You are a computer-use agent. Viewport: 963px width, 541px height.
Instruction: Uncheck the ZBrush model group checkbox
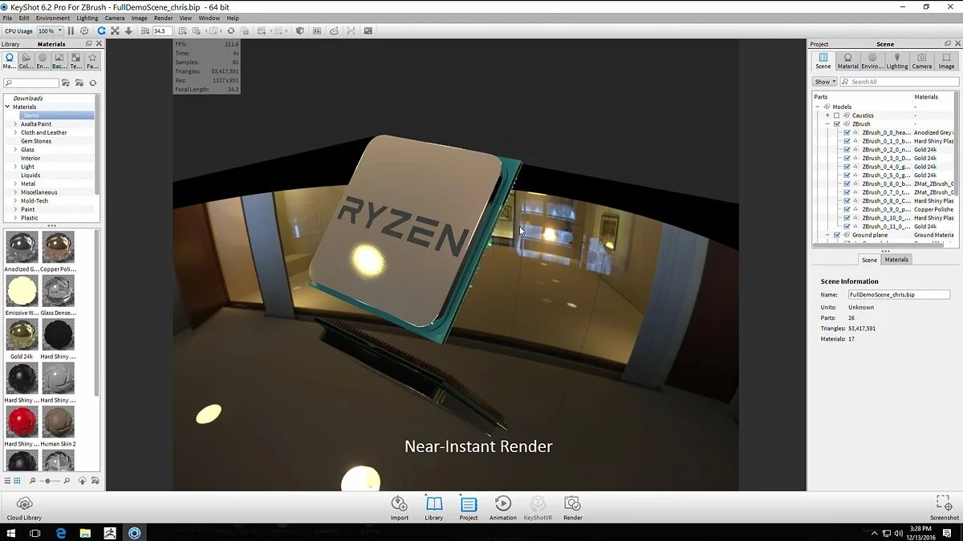(836, 124)
